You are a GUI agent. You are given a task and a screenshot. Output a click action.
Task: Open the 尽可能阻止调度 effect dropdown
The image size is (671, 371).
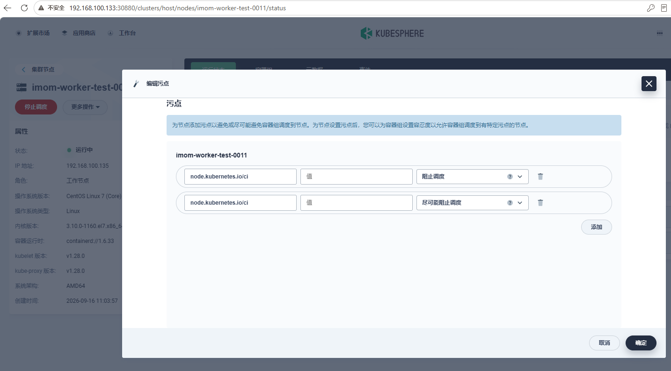(x=473, y=203)
